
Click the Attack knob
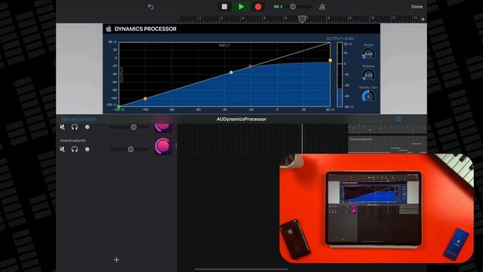point(368,54)
